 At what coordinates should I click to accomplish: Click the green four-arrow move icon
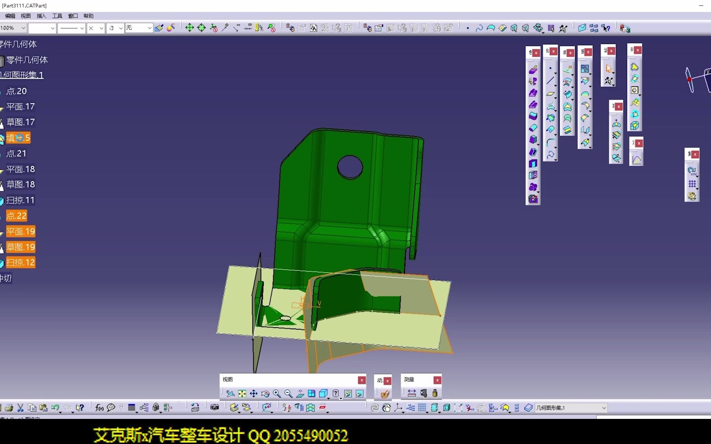tap(189, 28)
